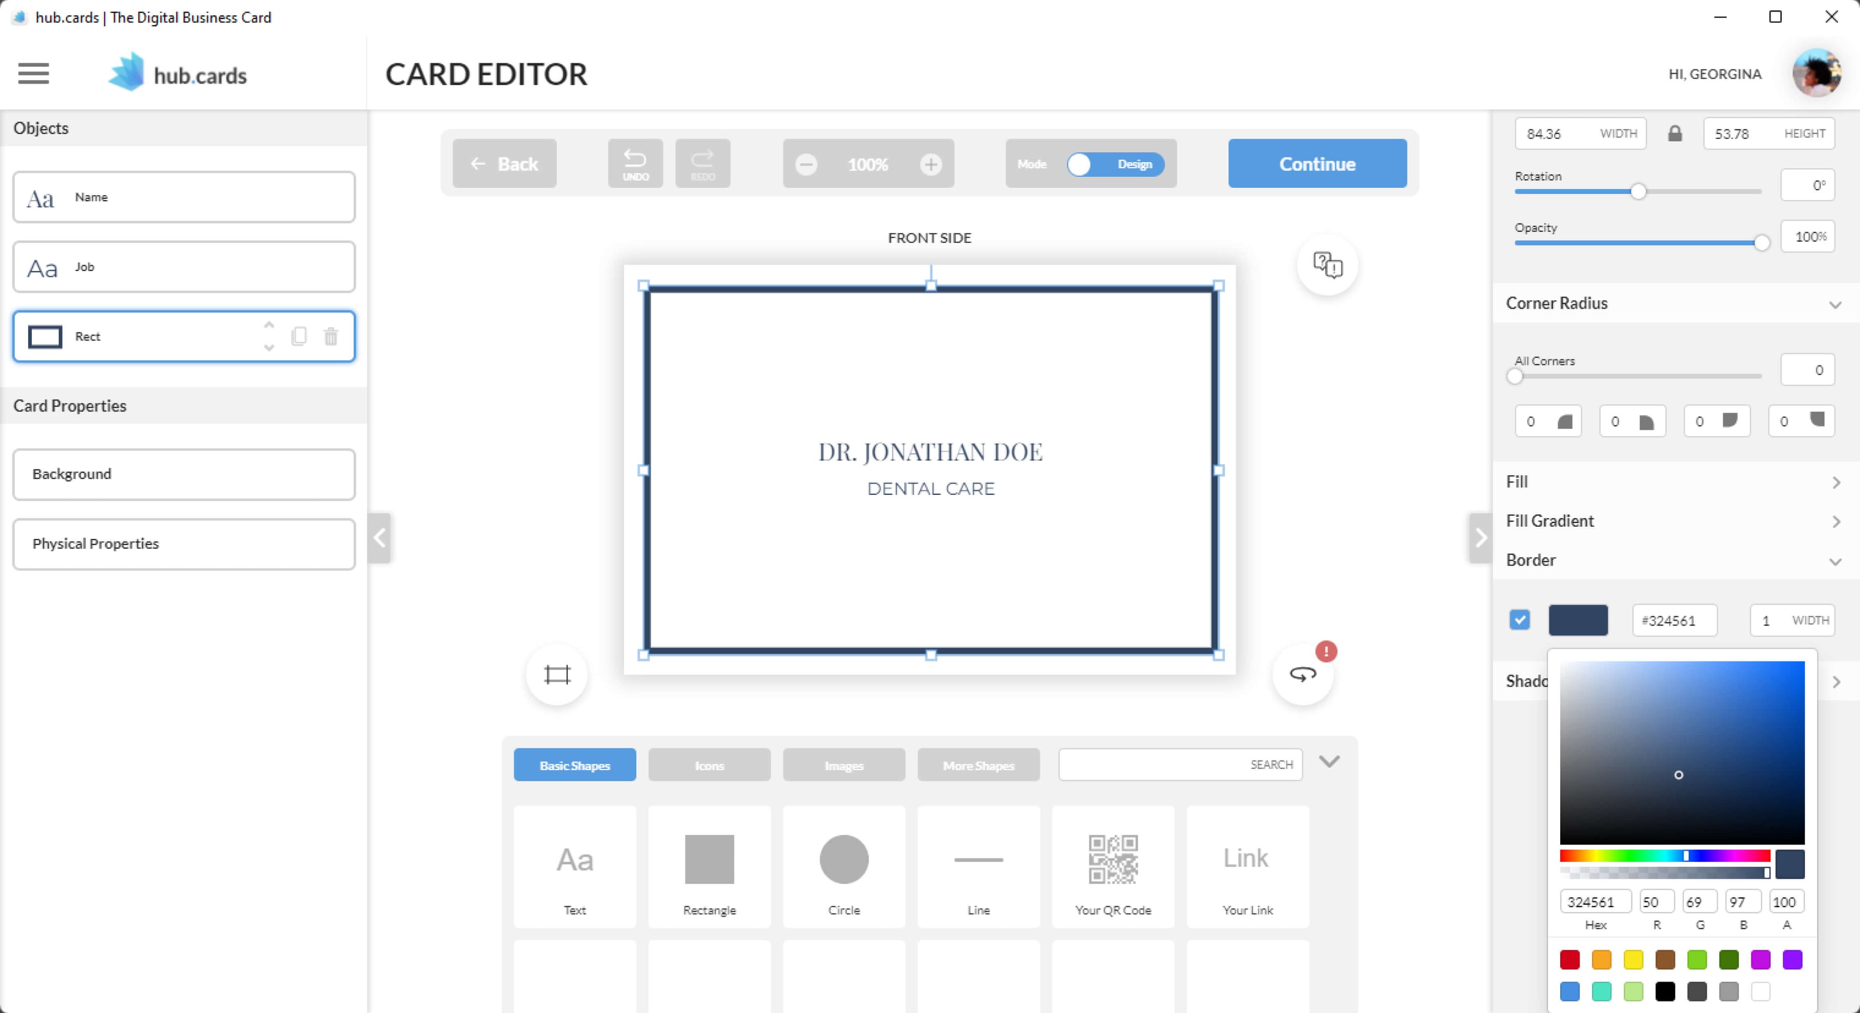Drag the hue slider in color picker

(x=1685, y=856)
